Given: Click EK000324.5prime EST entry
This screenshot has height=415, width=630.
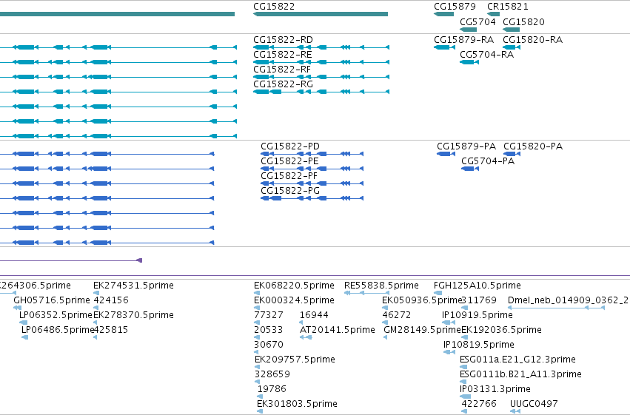Looking at the screenshot, I should 294,300.
